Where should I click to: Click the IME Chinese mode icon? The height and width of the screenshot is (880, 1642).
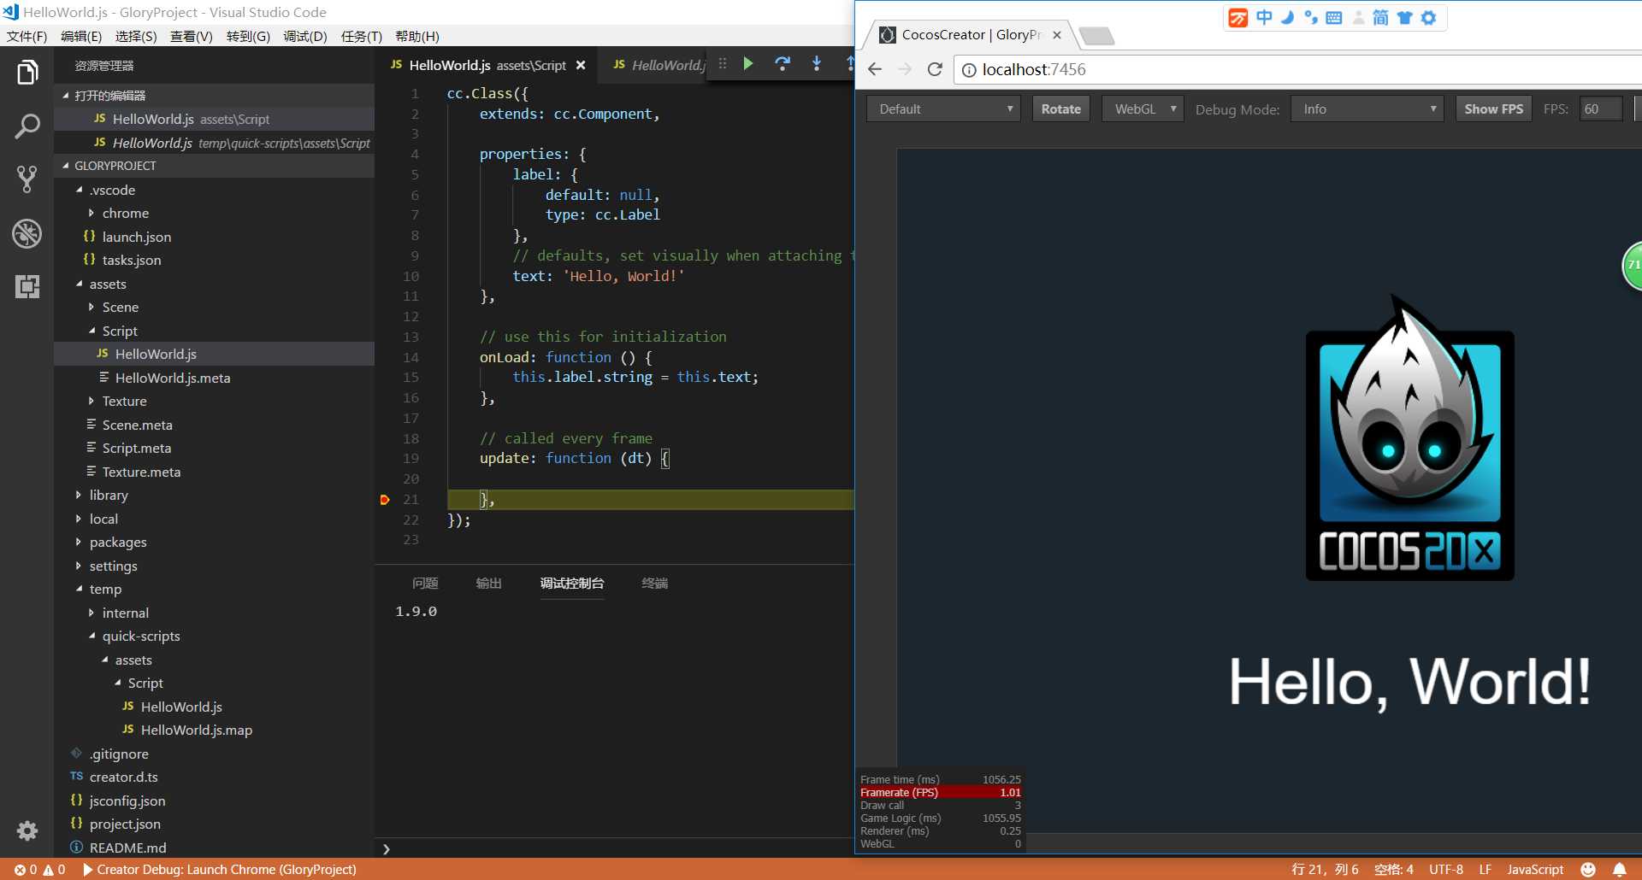point(1264,18)
